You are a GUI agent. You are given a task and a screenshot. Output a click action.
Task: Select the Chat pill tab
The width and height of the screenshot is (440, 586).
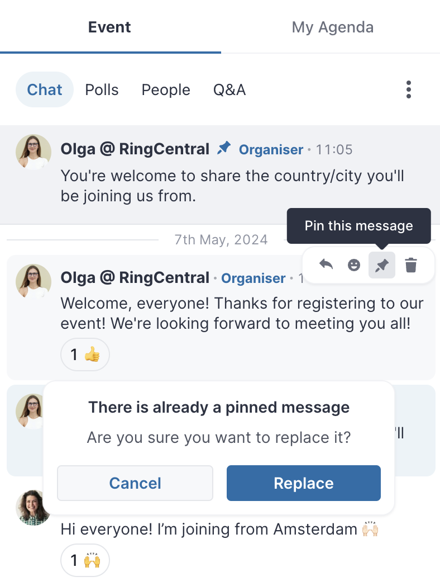45,89
